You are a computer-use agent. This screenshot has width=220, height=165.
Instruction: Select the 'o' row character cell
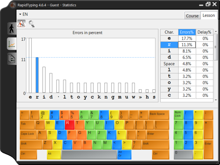point(169,82)
